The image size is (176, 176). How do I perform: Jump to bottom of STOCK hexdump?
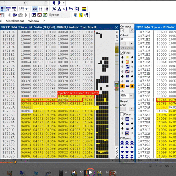[x=117, y=156]
